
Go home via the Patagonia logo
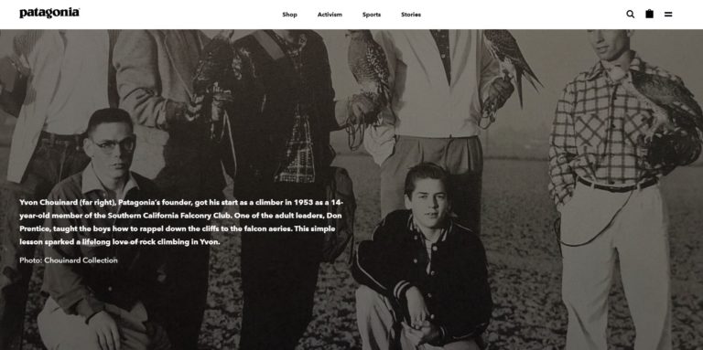(49, 13)
